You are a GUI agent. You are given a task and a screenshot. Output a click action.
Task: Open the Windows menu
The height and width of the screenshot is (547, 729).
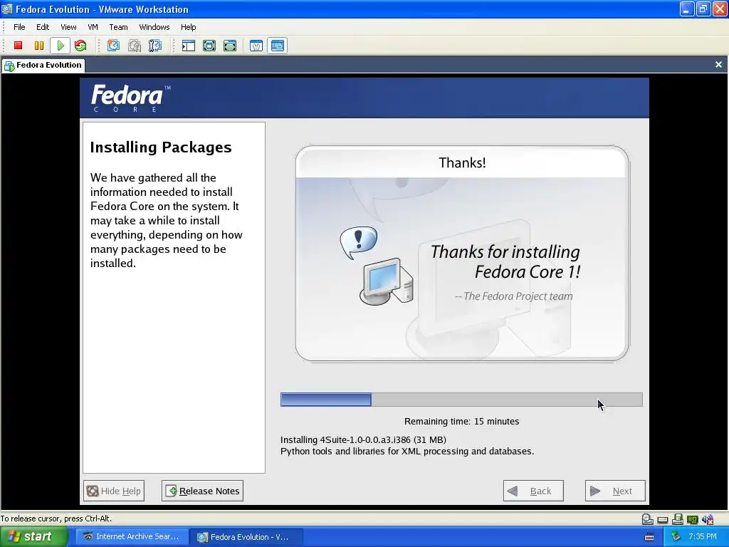[154, 27]
